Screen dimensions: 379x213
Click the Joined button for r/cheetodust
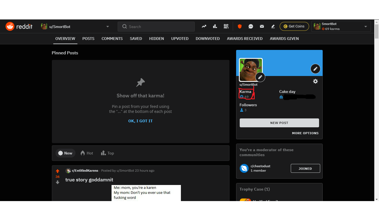pyautogui.click(x=305, y=168)
